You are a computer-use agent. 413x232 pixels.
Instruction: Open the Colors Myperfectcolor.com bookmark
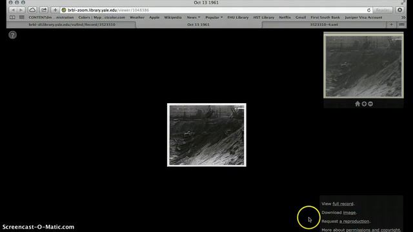click(x=102, y=17)
